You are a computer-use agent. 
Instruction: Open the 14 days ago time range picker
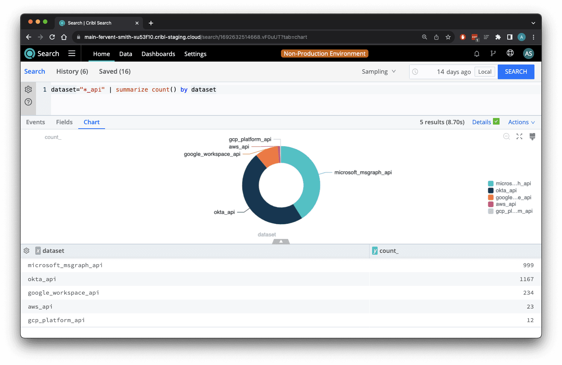pos(453,72)
